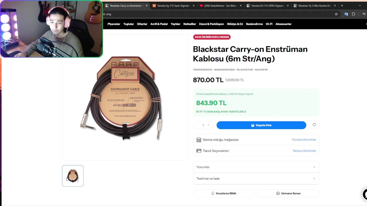Add product to wishlist with heart icon
The width and height of the screenshot is (367, 206).
coord(314,125)
